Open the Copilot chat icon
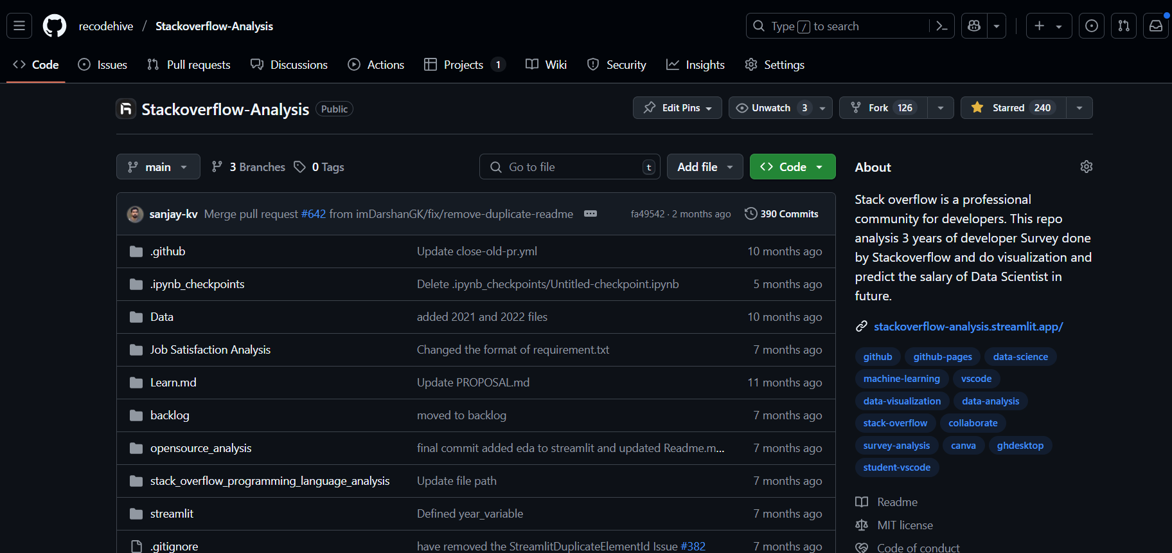 click(974, 26)
